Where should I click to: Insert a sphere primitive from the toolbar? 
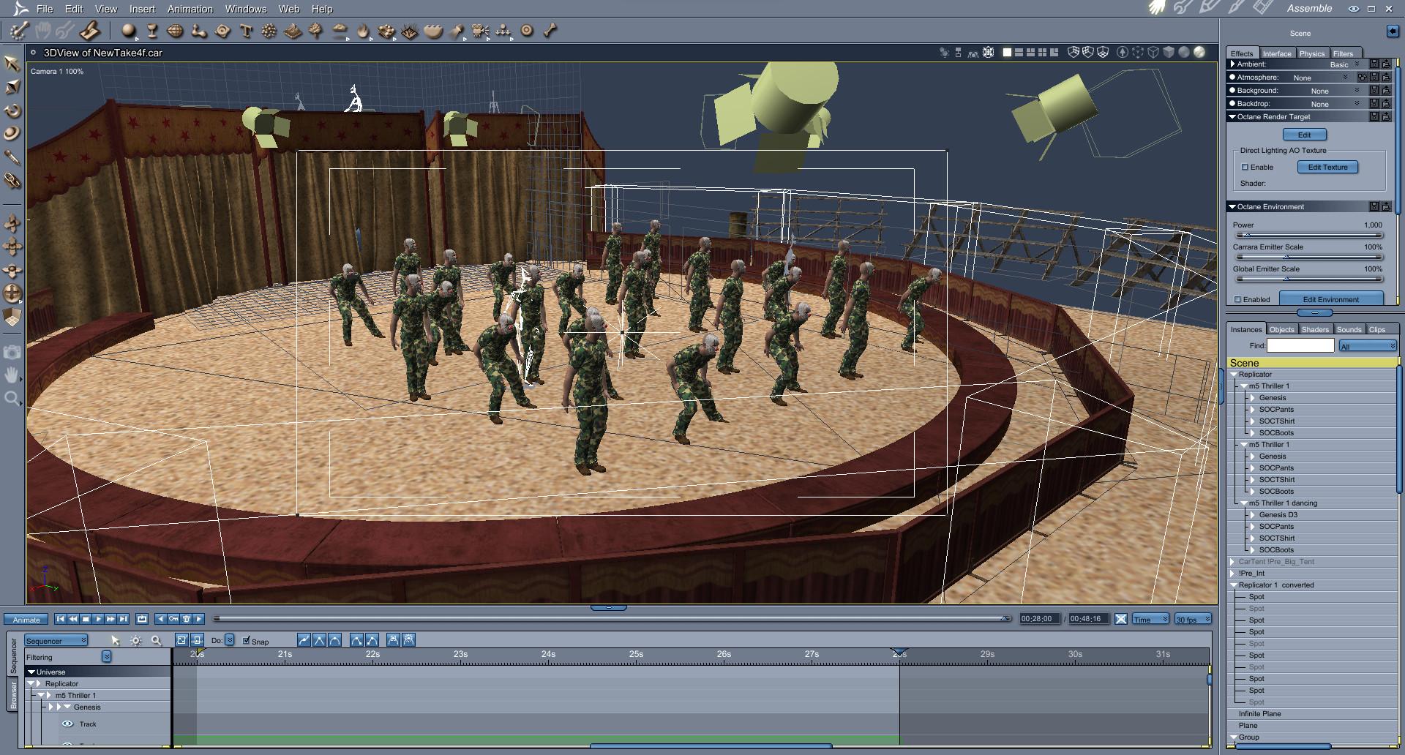(129, 31)
